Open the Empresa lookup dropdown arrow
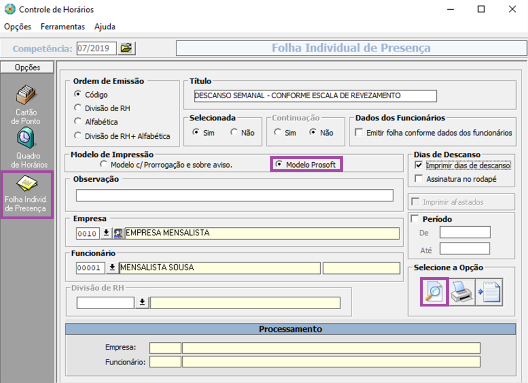 [106, 233]
